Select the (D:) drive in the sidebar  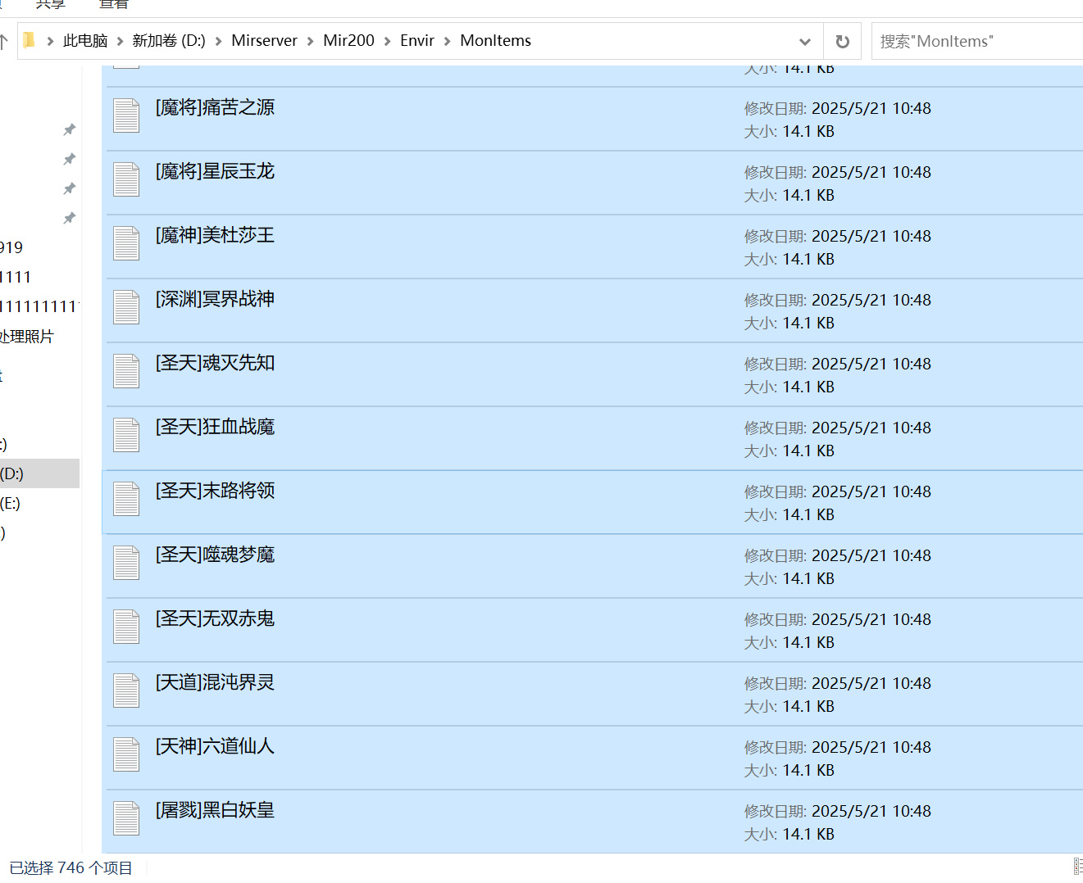click(x=39, y=473)
